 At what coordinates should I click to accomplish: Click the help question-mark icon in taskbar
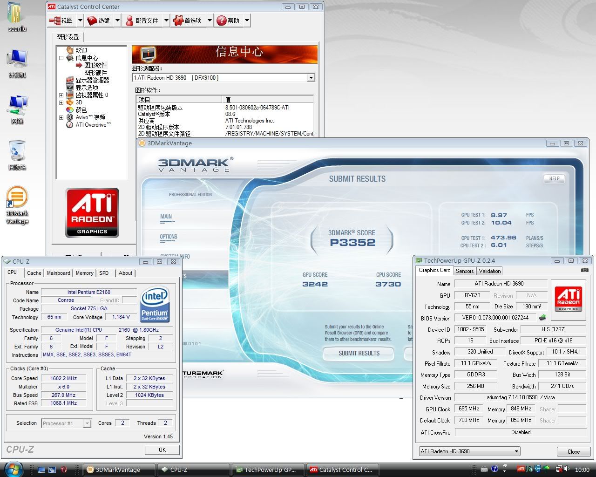494,469
